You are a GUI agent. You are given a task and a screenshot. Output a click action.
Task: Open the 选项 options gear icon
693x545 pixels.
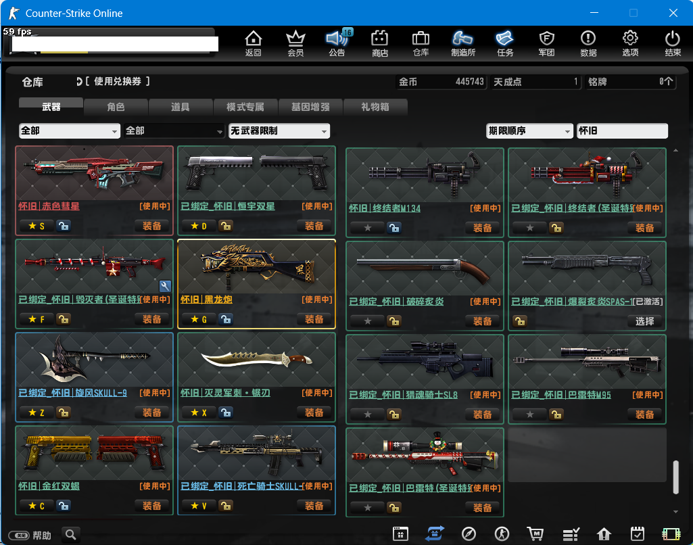[x=630, y=43]
